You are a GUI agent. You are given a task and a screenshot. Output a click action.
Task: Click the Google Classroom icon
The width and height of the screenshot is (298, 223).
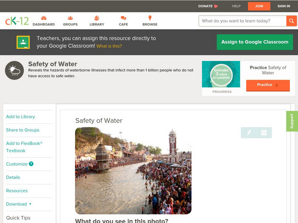23,42
